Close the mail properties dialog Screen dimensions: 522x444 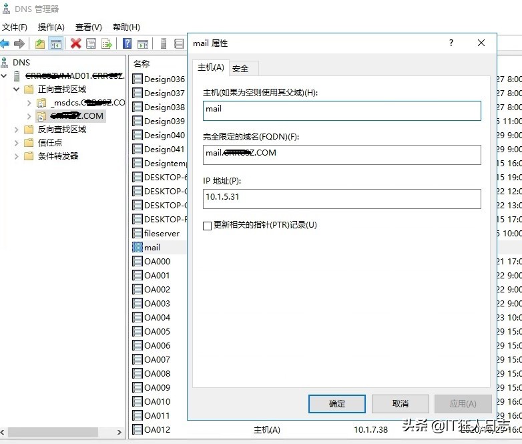[481, 43]
